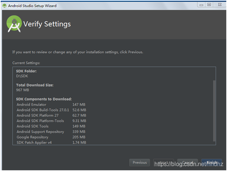Close the Setup Wizard window
This screenshot has width=227, height=171.
[220, 5]
